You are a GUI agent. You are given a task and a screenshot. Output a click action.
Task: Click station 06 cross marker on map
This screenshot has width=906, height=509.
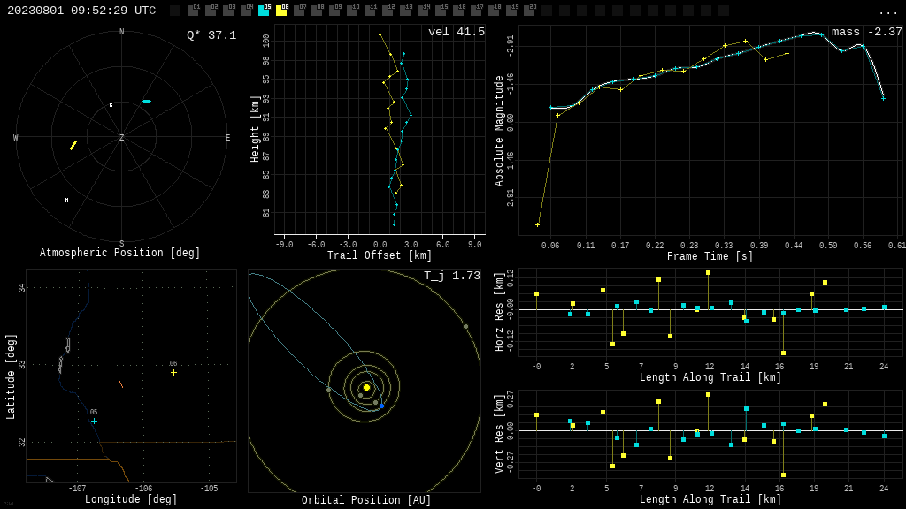point(173,373)
